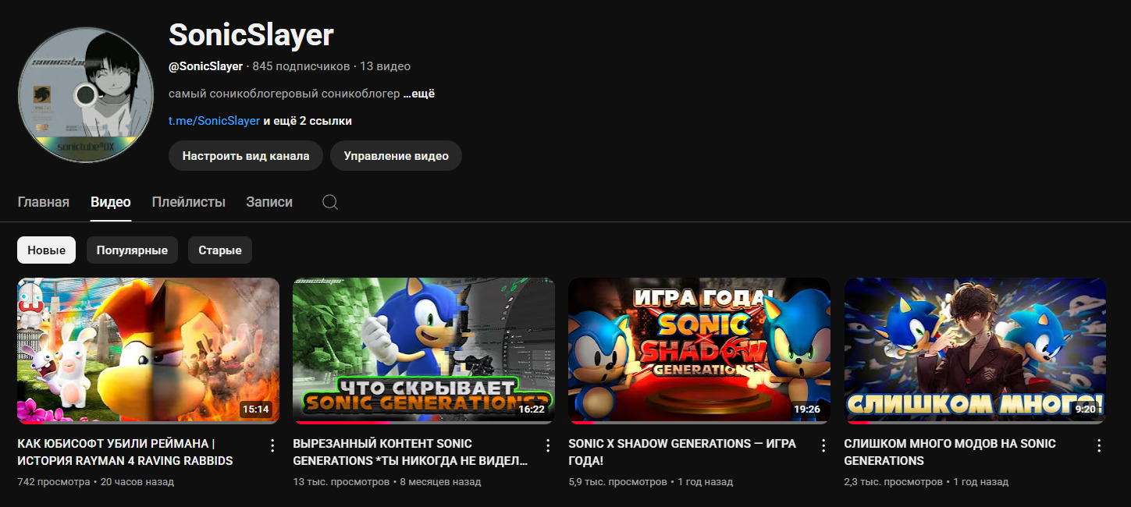Screen dimensions: 1131x507
Task: Open title КАК ЮБИСОФТ УБИЛИ РЕЙМАНА
Action: (x=125, y=452)
